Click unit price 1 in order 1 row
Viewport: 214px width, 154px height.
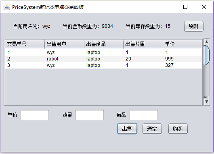coord(183,52)
